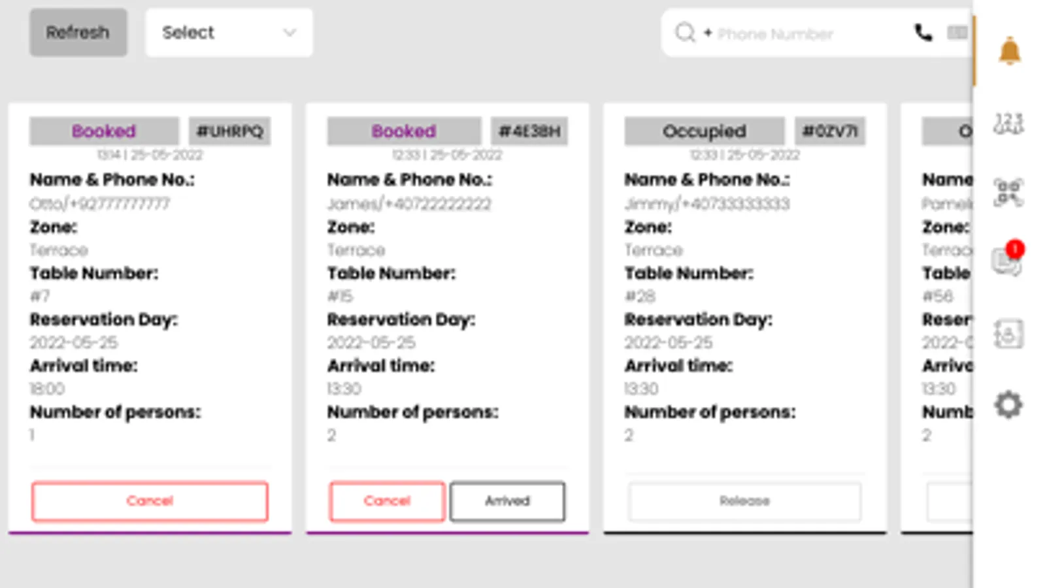Open the contacts book icon

(x=1008, y=334)
